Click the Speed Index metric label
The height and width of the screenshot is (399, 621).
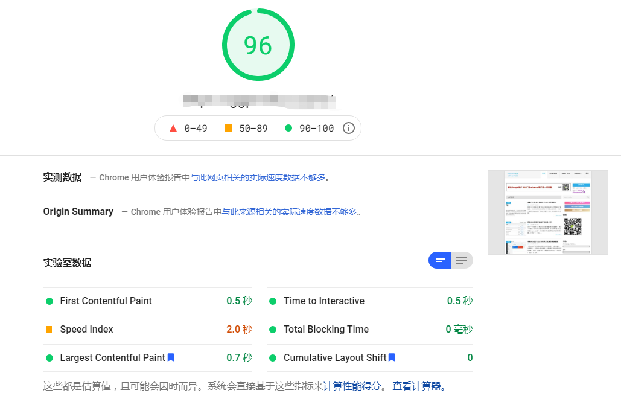[x=86, y=329]
